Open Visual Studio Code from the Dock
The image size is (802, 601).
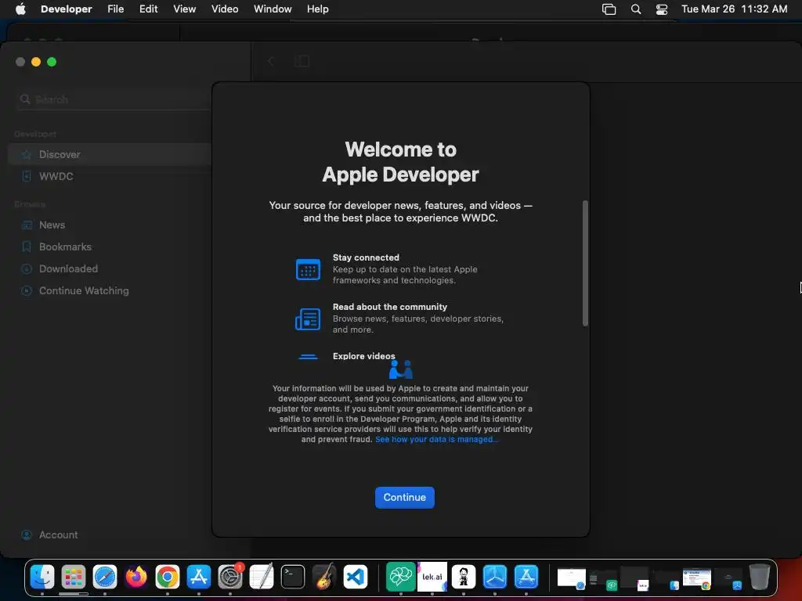[356, 577]
